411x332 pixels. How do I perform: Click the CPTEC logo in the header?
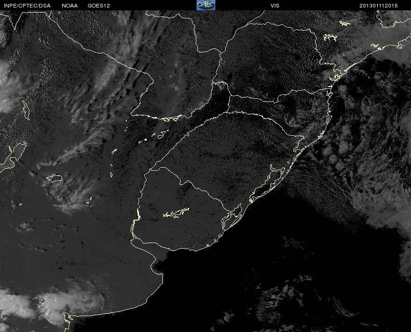(205, 5)
